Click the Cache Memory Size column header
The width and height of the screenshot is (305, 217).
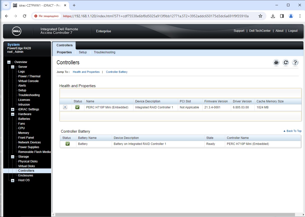click(270, 101)
